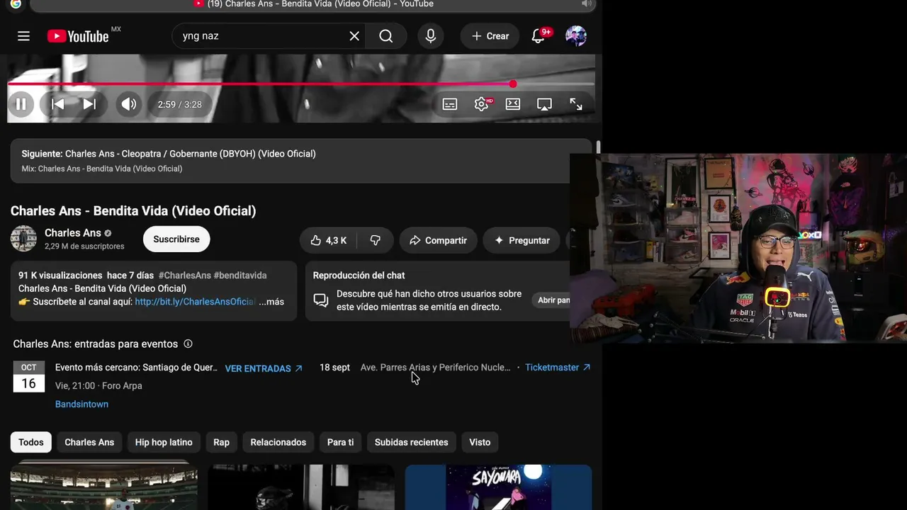This screenshot has height=510, width=907.
Task: Skip to next video
Action: (89, 104)
